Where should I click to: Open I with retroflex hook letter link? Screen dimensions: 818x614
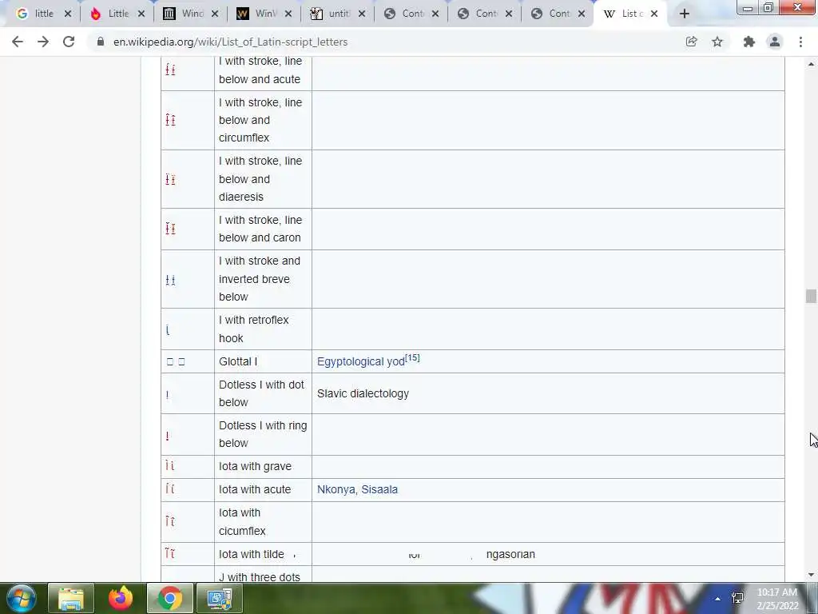pos(168,329)
